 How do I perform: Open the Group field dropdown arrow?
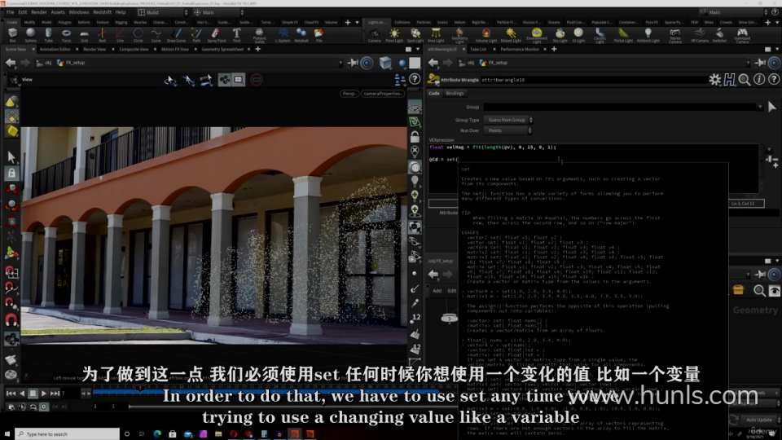pyautogui.click(x=760, y=107)
